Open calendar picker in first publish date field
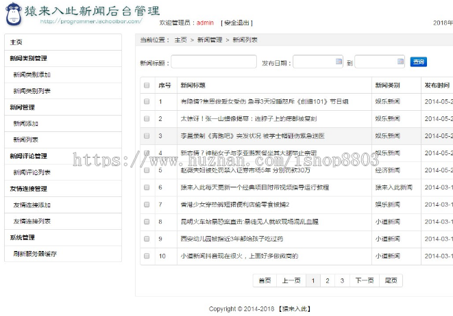 [338, 62]
